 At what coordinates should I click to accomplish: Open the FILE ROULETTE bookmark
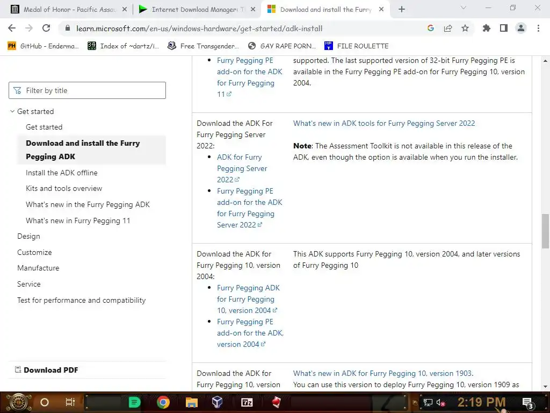tap(357, 46)
